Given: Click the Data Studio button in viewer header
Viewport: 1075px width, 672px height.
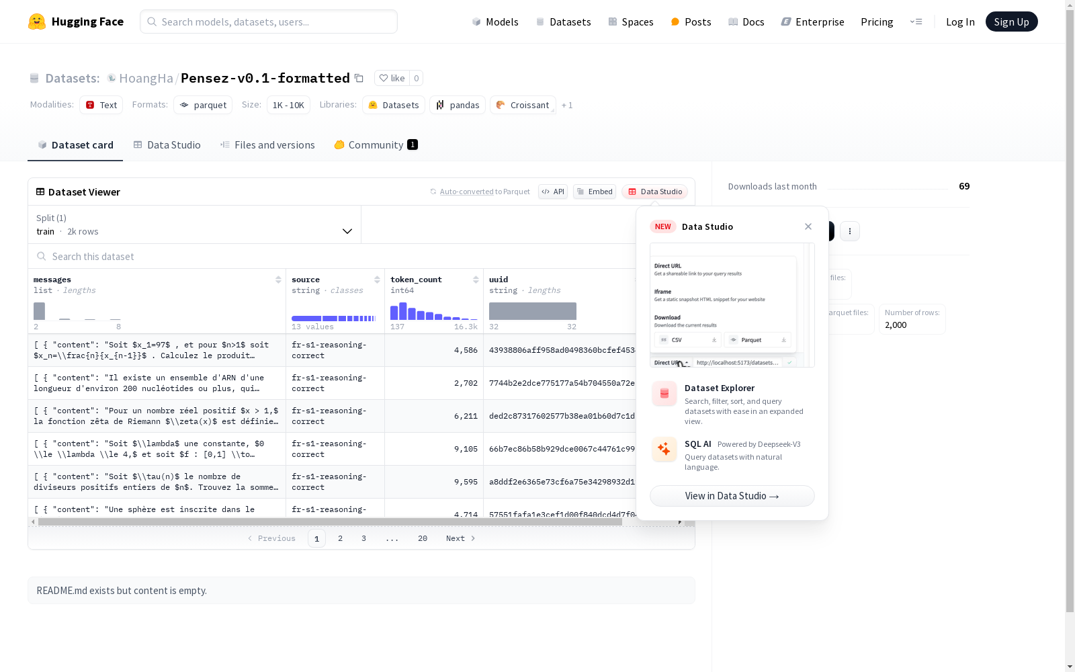Looking at the screenshot, I should [654, 192].
